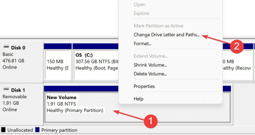Choose Shrink Volume

pos(150,65)
